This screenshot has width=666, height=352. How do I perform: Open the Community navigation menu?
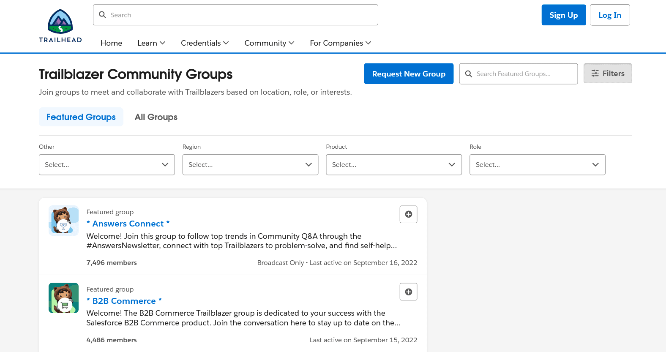[x=270, y=43]
